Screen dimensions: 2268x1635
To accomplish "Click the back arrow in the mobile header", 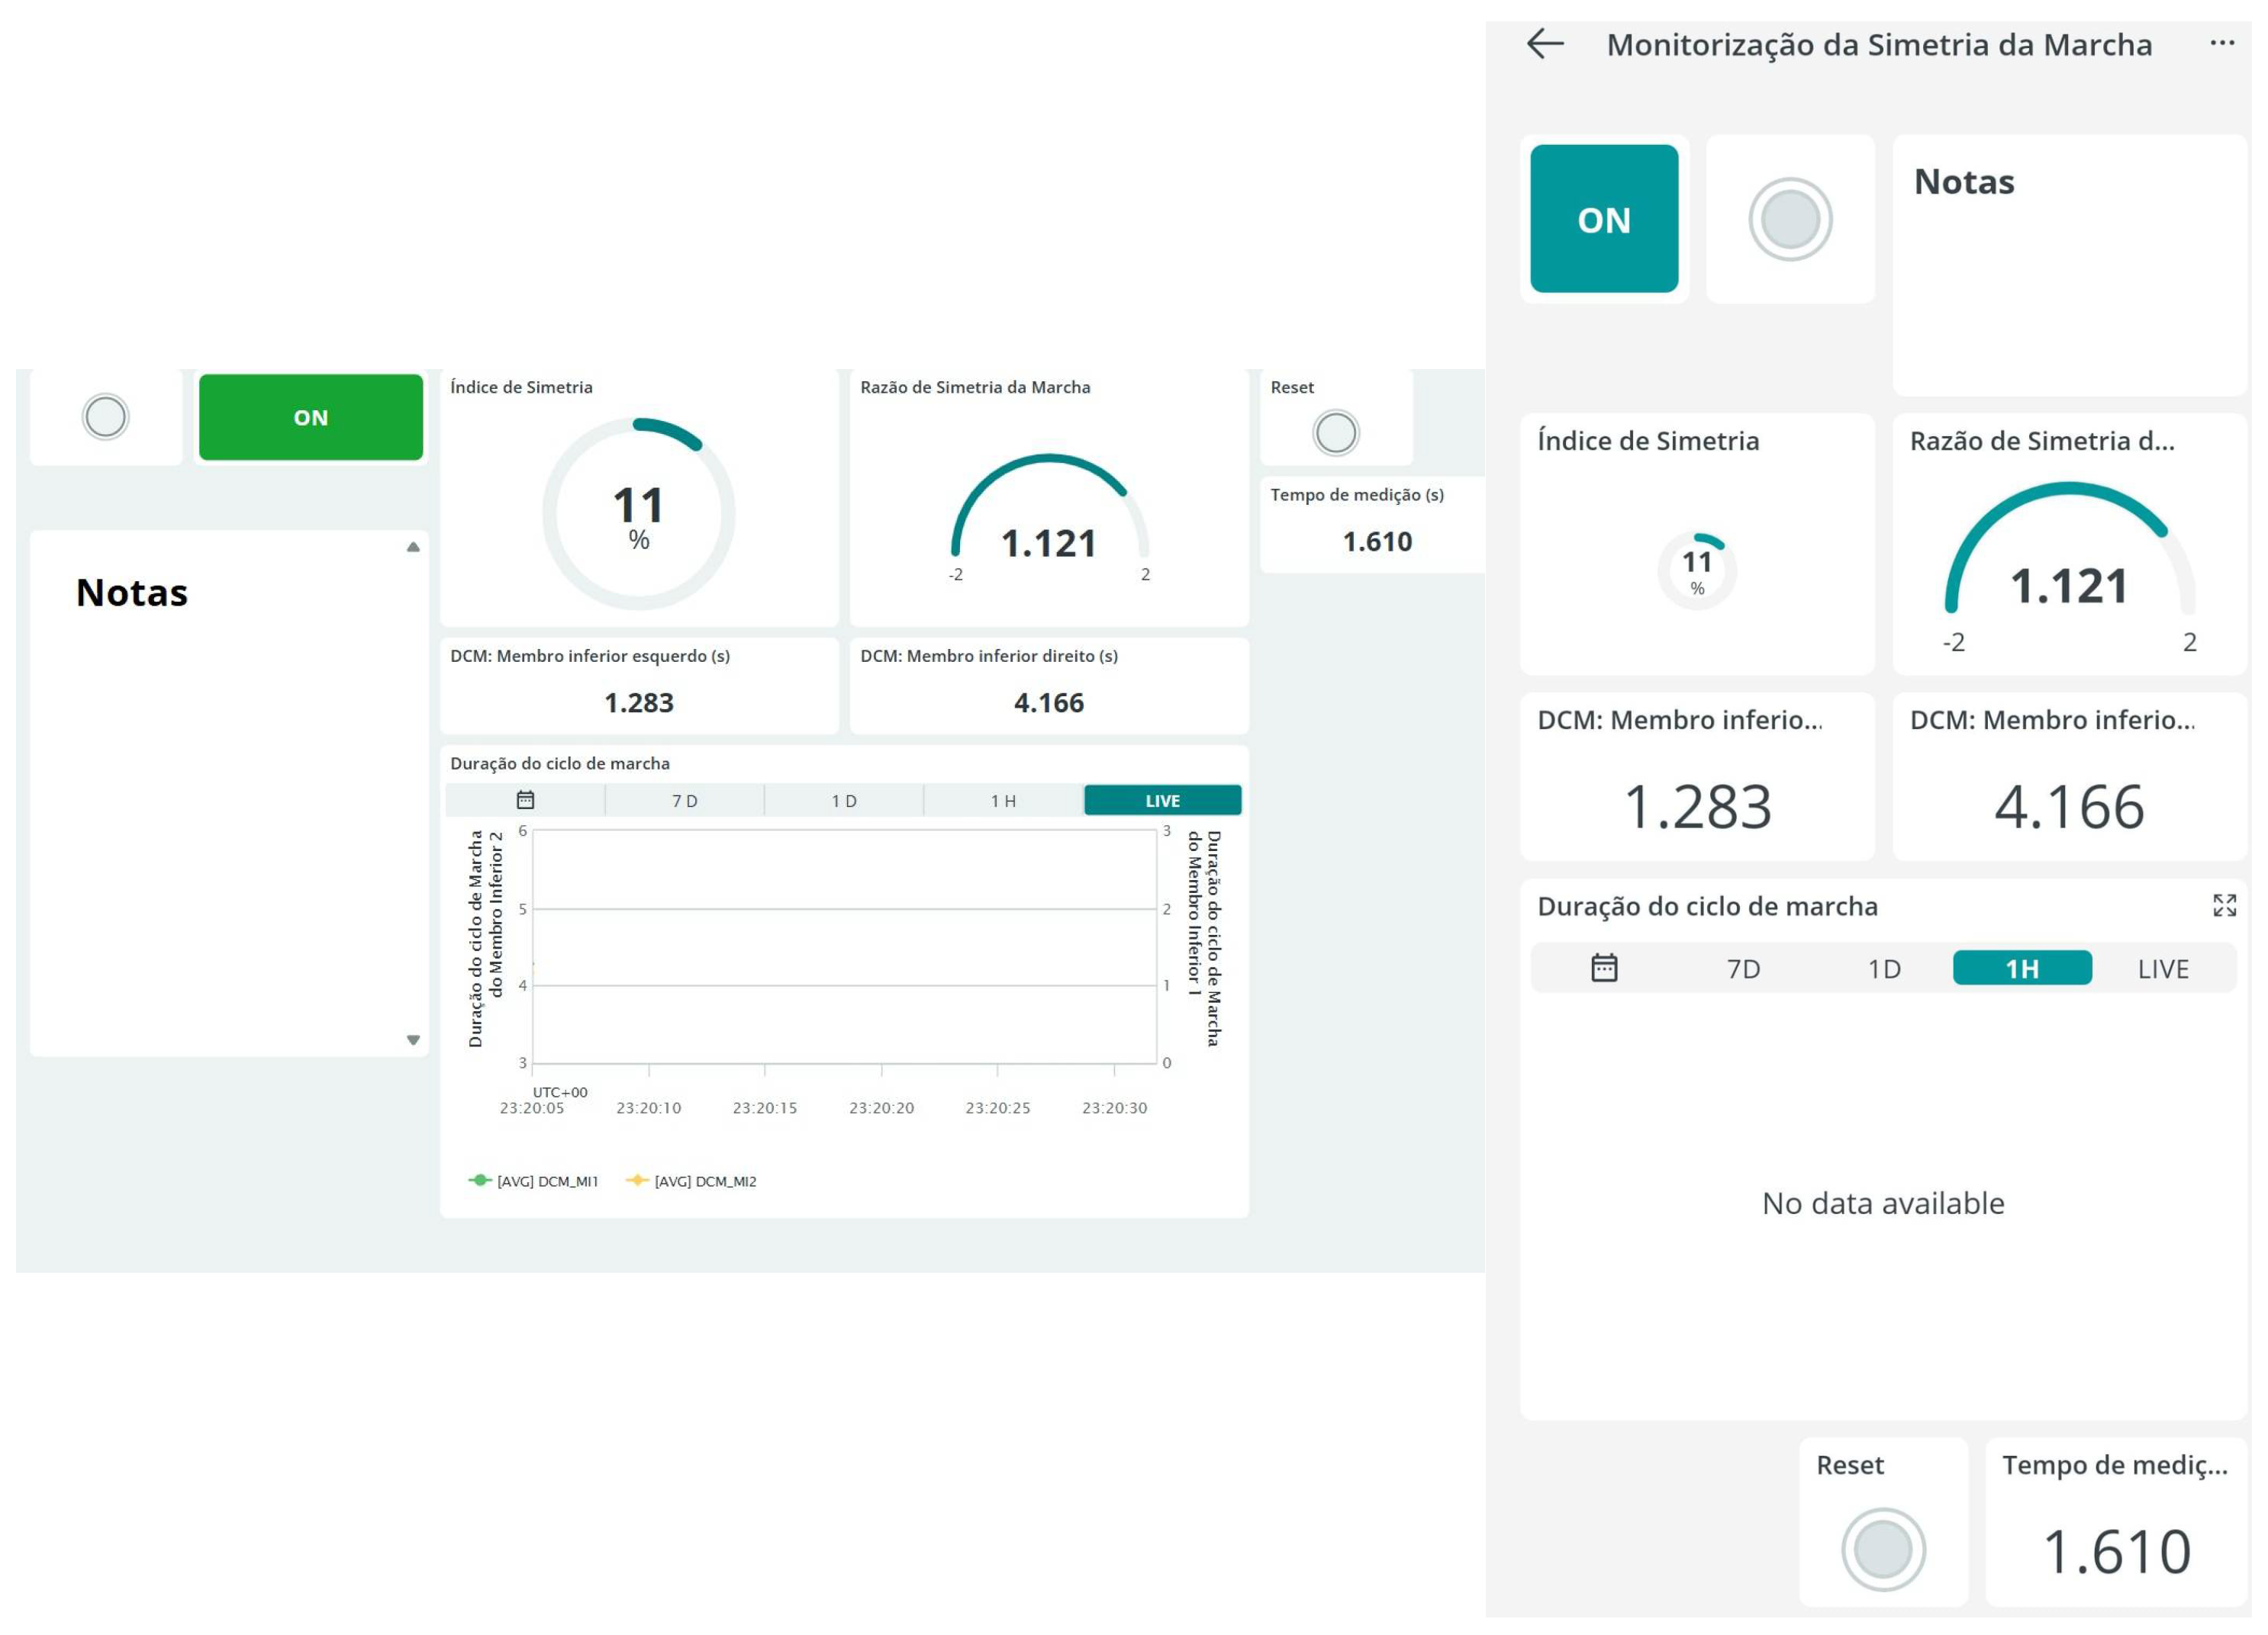I will pyautogui.click(x=1545, y=44).
